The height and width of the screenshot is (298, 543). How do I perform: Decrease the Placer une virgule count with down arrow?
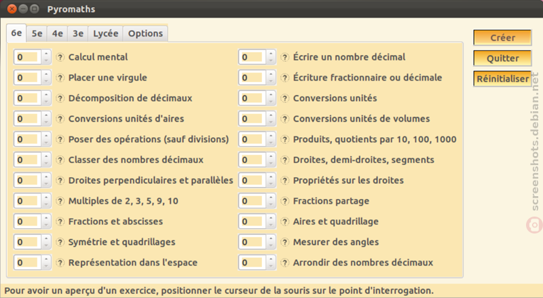(46, 81)
